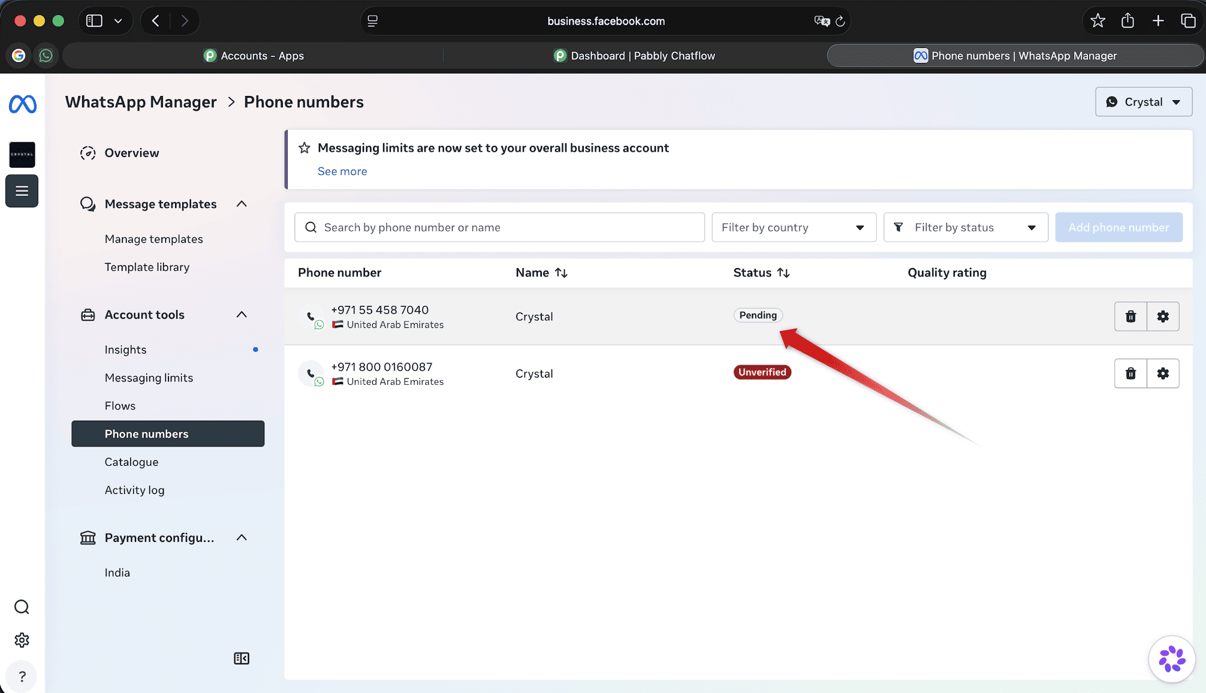Go forward in browser history
This screenshot has width=1206, height=693.
coord(185,21)
